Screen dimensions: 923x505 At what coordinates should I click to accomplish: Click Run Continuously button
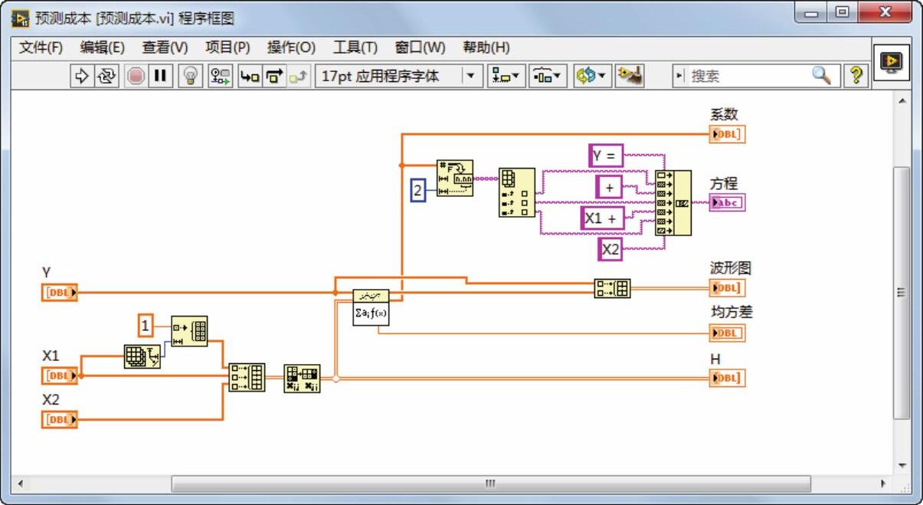(106, 76)
